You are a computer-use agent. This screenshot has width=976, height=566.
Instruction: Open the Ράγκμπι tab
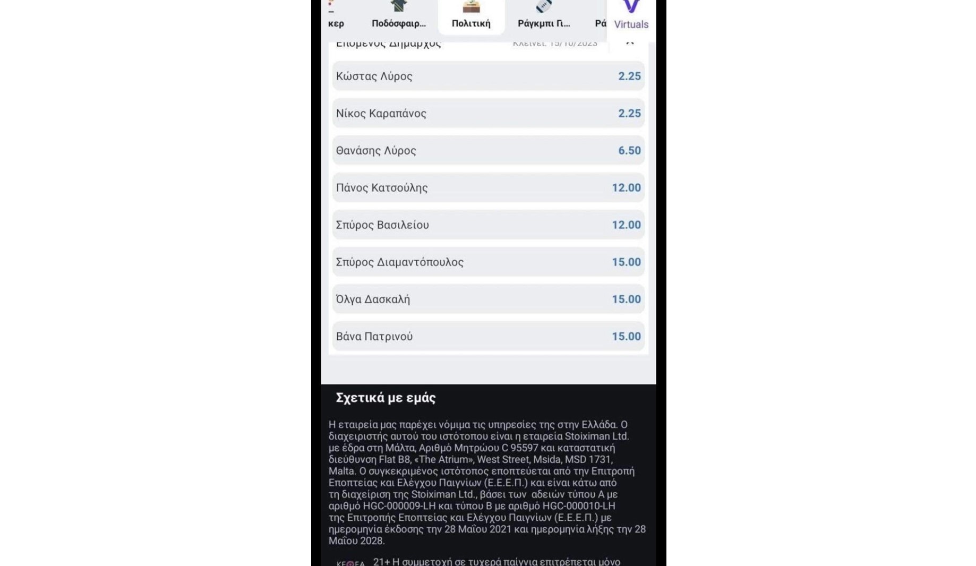point(544,23)
